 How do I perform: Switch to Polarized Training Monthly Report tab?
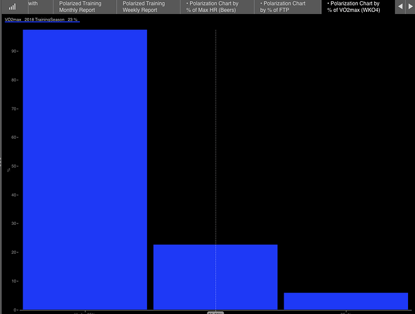click(85, 7)
